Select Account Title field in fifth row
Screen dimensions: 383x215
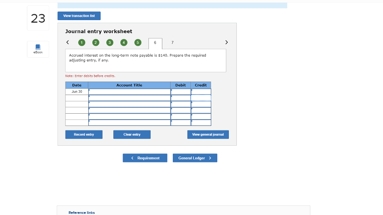pyautogui.click(x=129, y=117)
